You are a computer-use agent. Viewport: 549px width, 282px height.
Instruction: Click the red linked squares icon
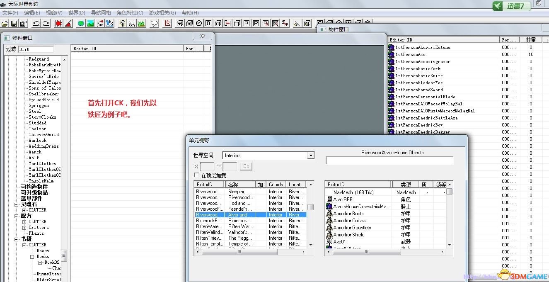[284, 23]
